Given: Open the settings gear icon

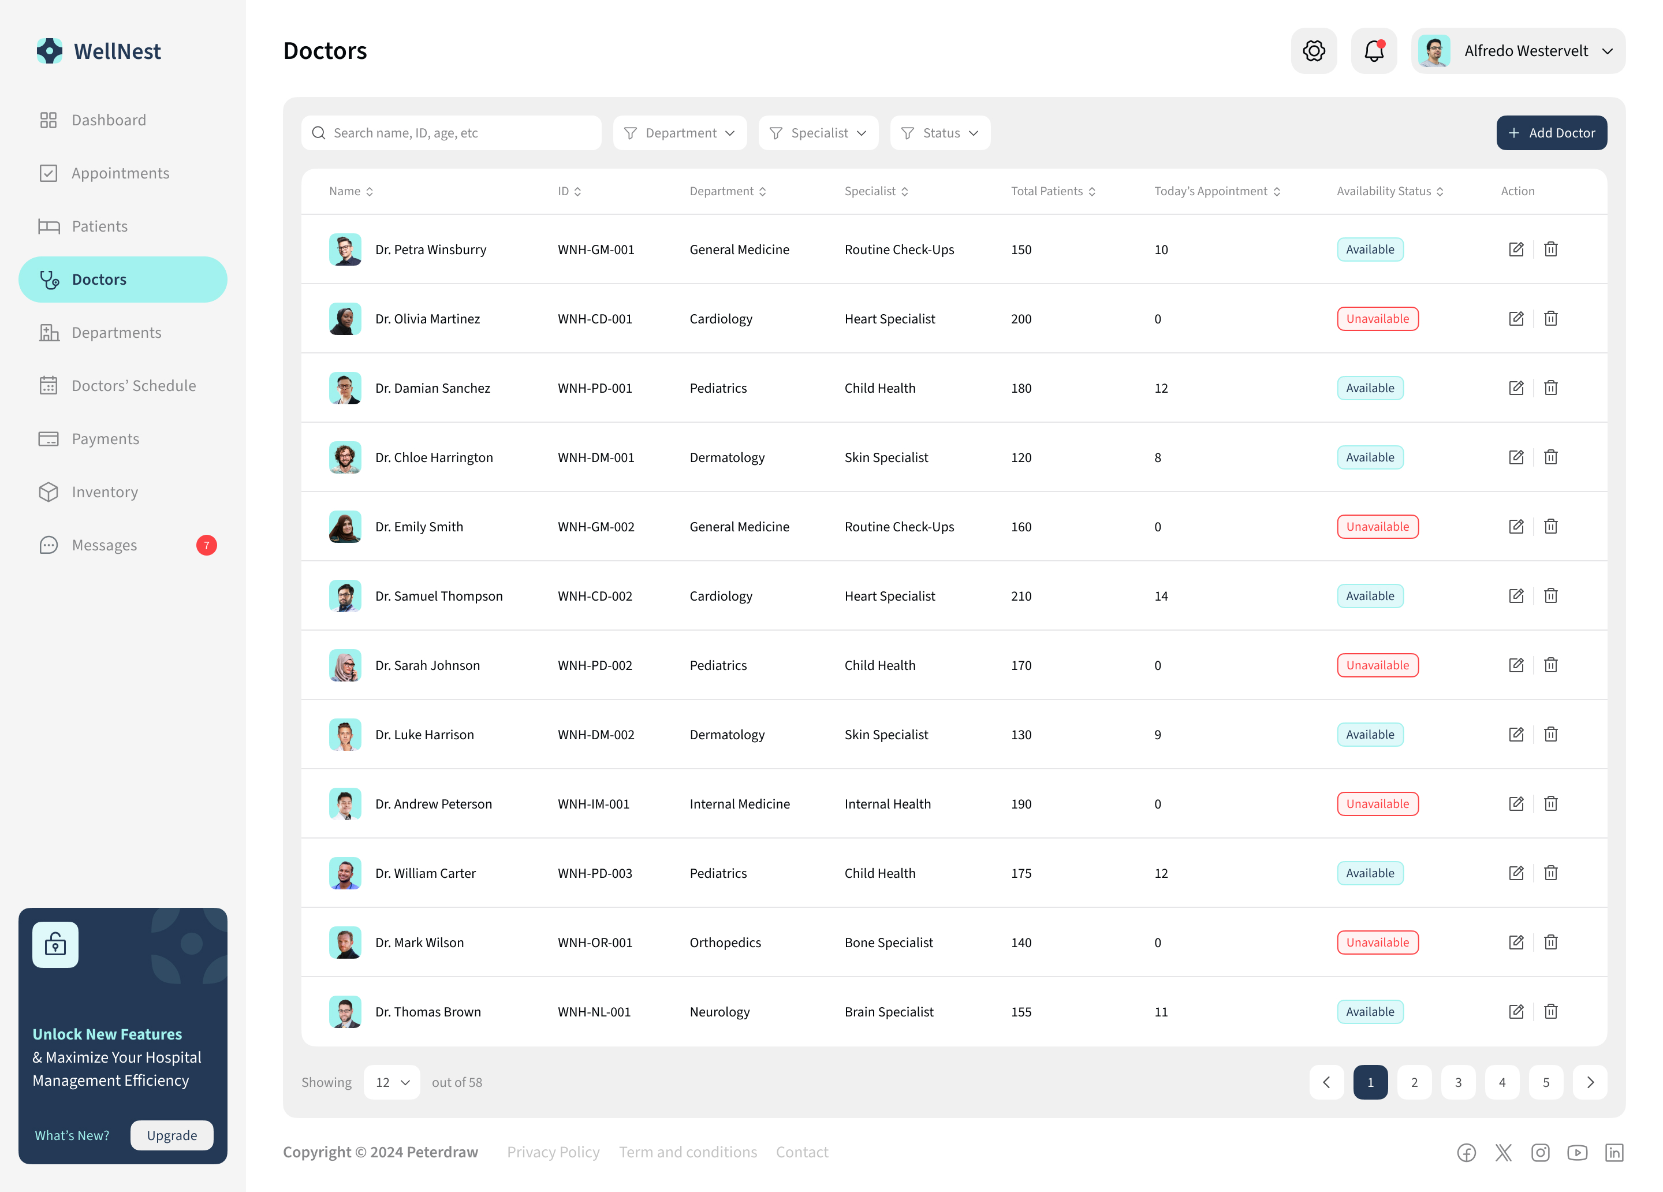Looking at the screenshot, I should [x=1314, y=51].
